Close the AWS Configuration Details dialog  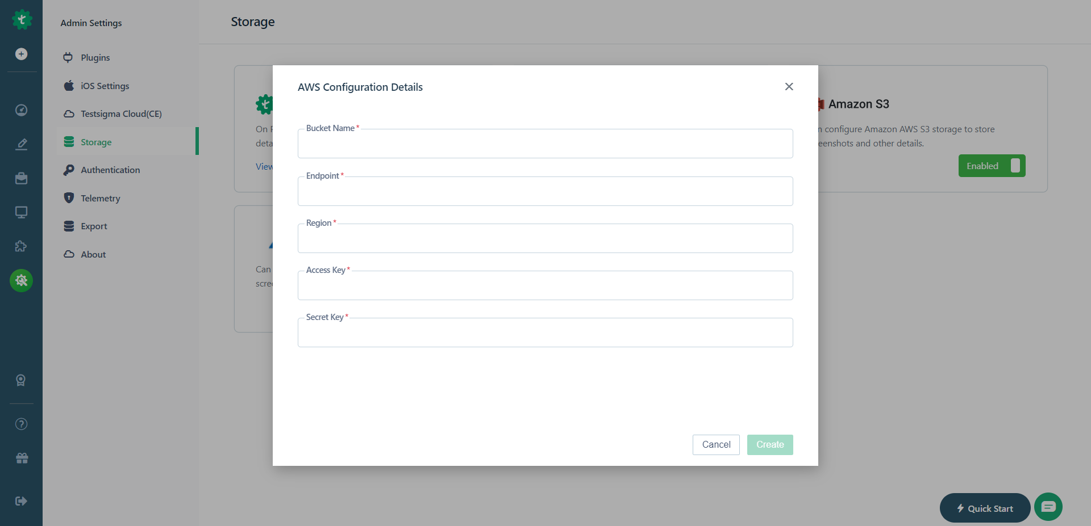click(789, 86)
